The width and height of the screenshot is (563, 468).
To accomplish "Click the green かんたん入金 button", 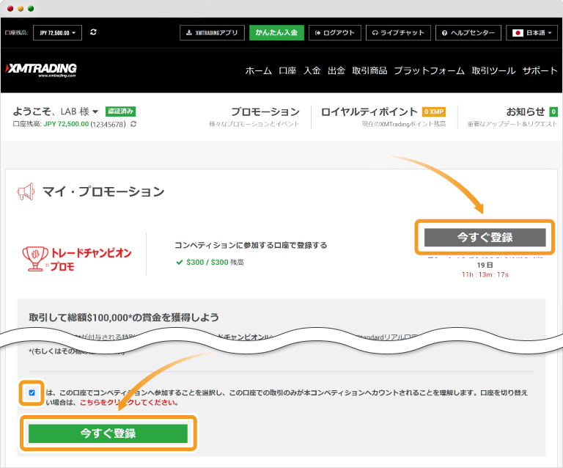I will (x=276, y=33).
